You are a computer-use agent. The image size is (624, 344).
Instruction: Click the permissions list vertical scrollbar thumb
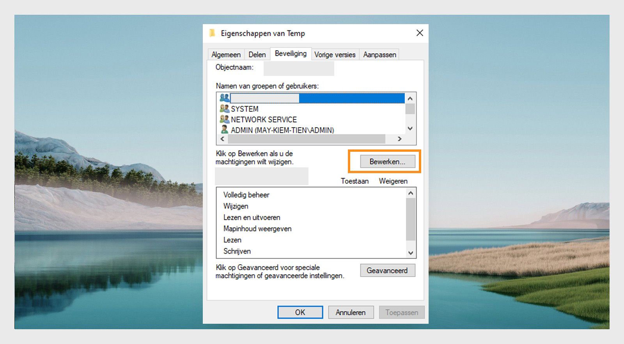[411, 219]
